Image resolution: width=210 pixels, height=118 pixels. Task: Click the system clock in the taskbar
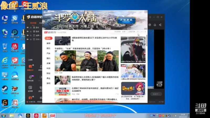pos(183,116)
